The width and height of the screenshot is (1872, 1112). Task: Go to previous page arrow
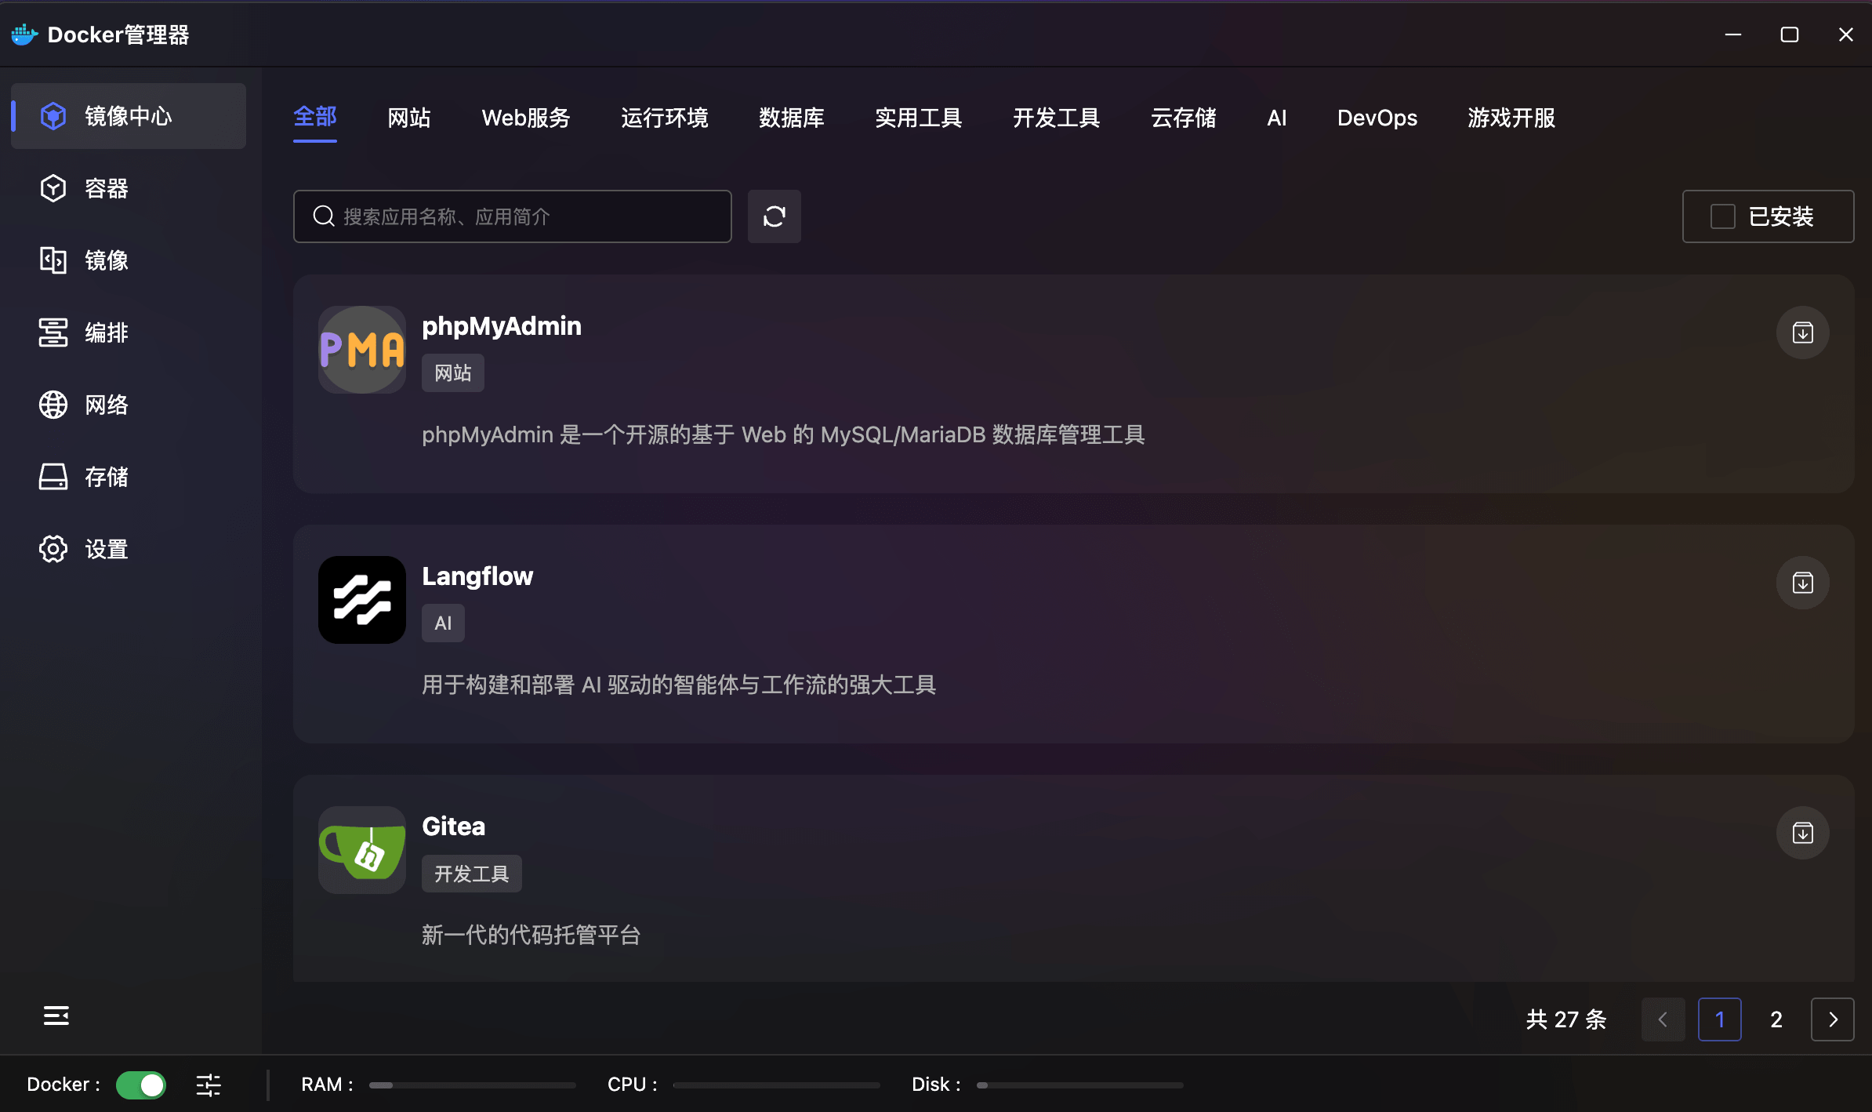click(x=1663, y=1019)
